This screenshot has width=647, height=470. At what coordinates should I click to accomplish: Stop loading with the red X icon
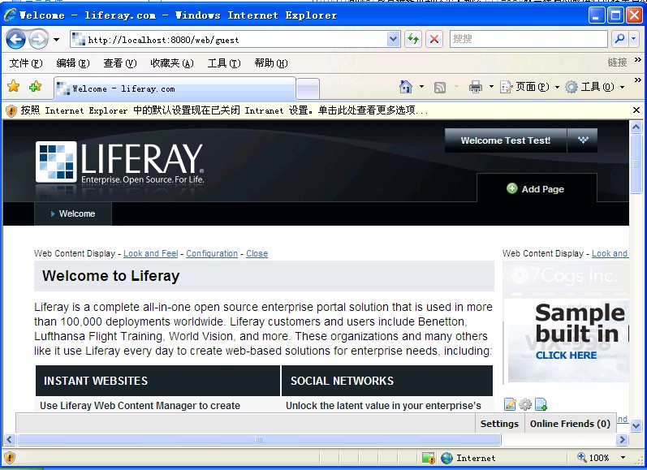pos(434,40)
